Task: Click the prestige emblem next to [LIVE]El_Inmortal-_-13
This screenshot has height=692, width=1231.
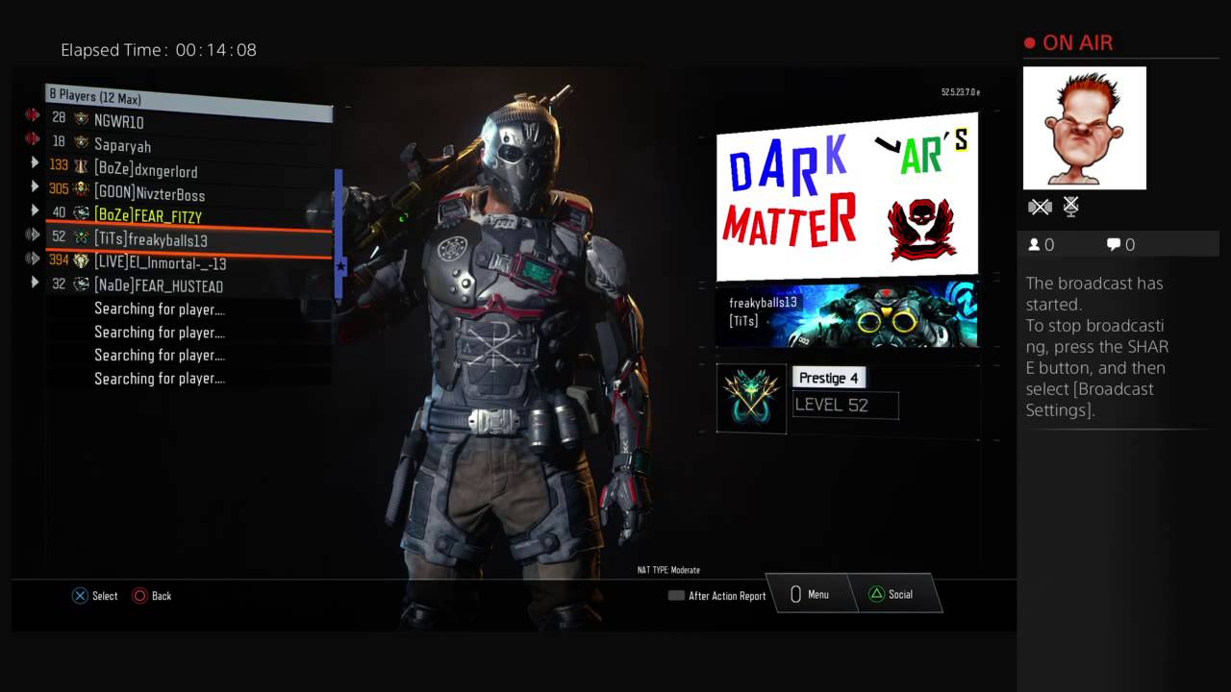Action: click(x=82, y=261)
